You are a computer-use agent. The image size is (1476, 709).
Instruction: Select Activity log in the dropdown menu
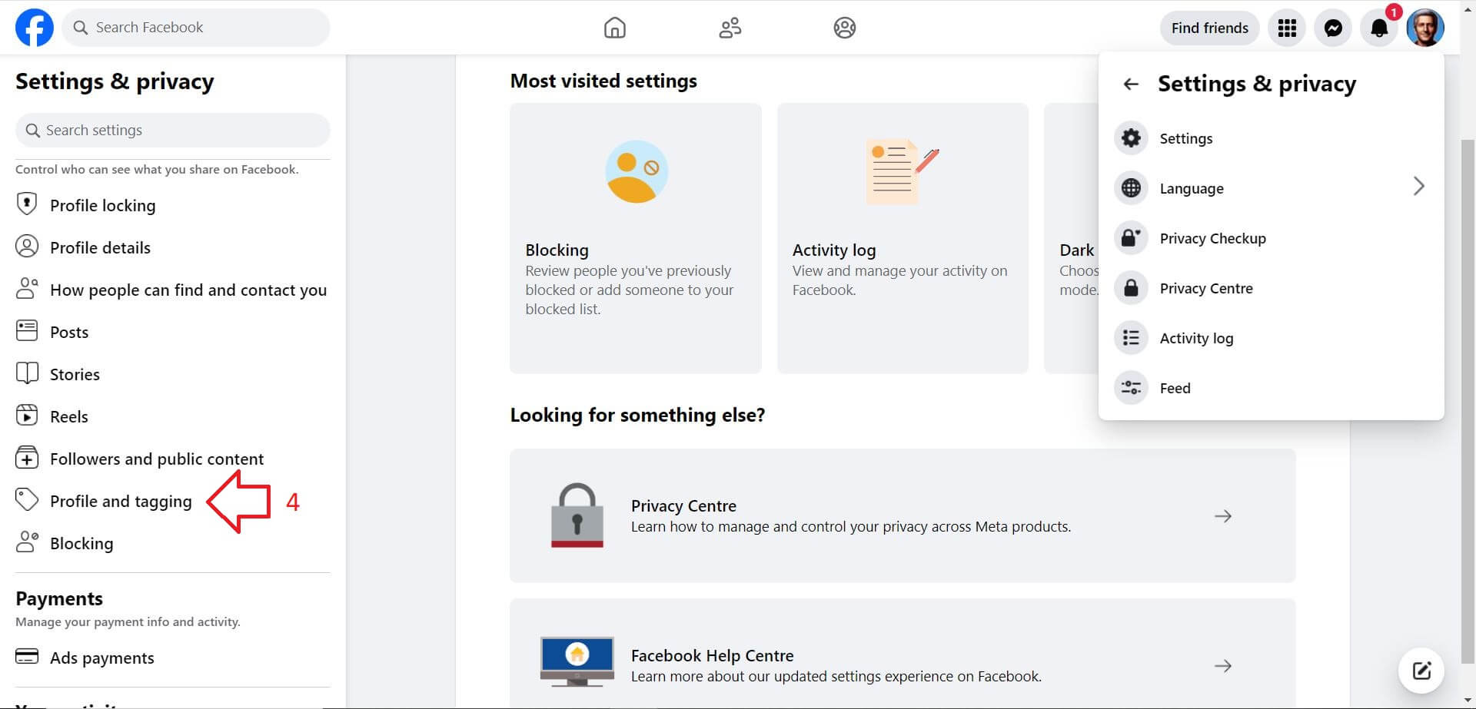[1271, 338]
